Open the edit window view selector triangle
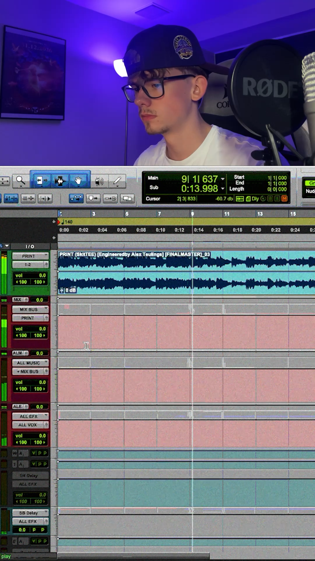 click(x=7, y=246)
